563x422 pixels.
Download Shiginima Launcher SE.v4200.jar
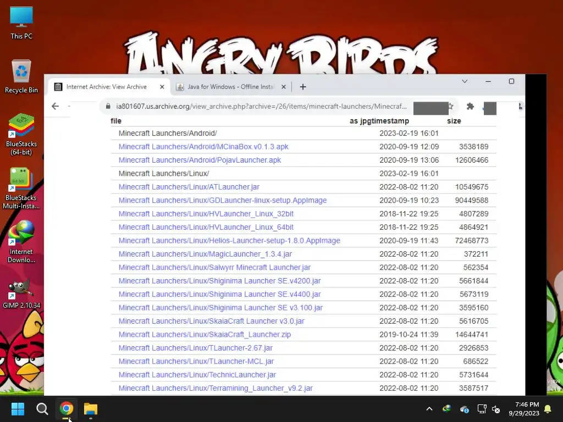pos(219,281)
